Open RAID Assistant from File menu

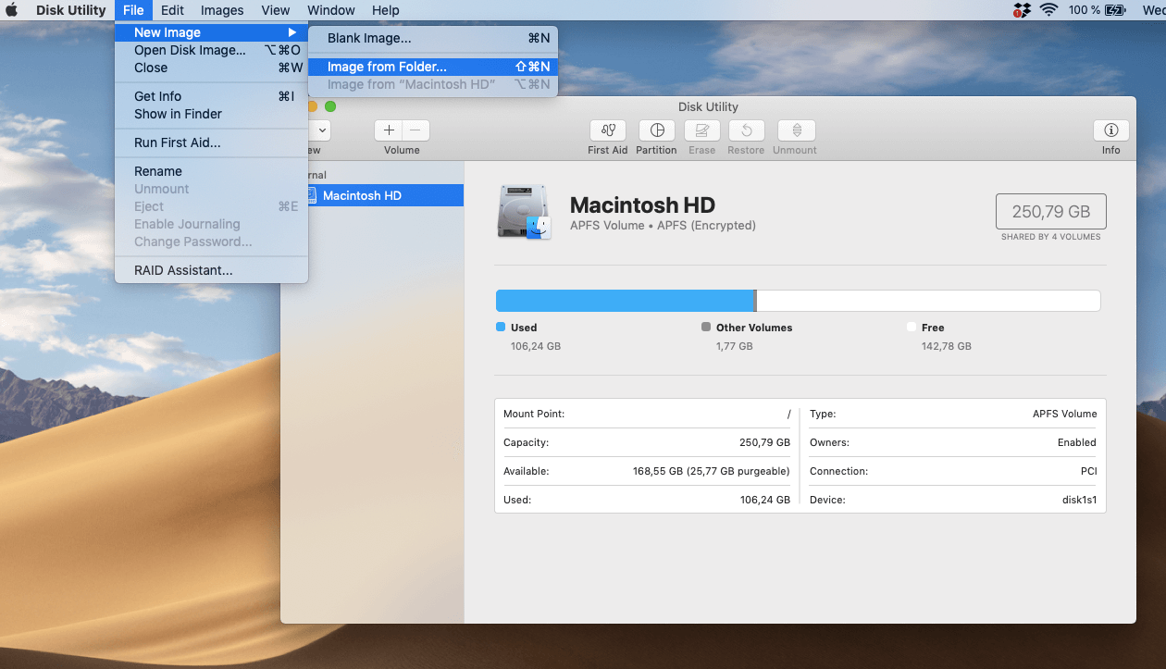(183, 270)
